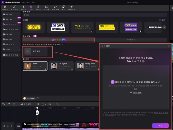
Task: Click the purple 확인 confirm button
Action: [x=160, y=126]
